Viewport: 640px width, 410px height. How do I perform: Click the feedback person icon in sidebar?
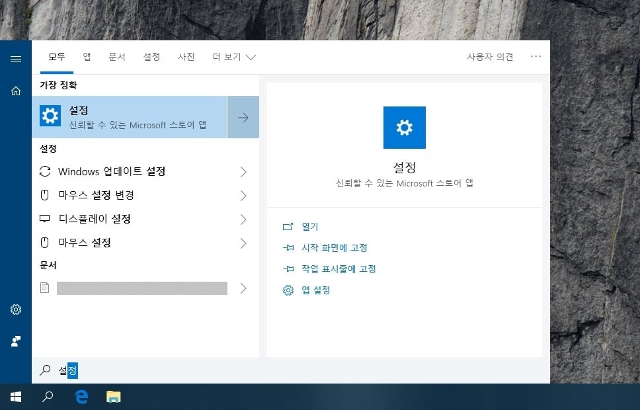click(x=15, y=341)
